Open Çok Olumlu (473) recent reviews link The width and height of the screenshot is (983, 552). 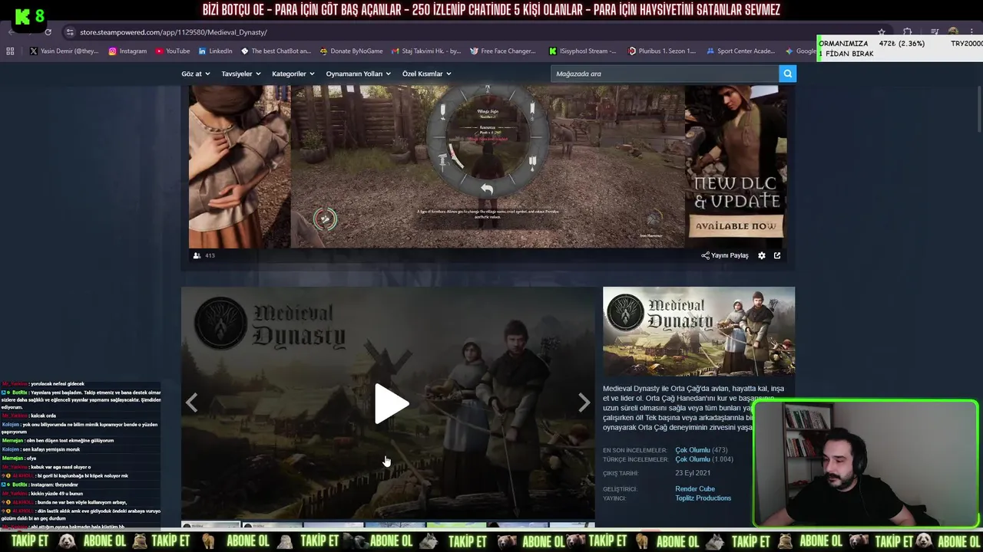tap(701, 450)
